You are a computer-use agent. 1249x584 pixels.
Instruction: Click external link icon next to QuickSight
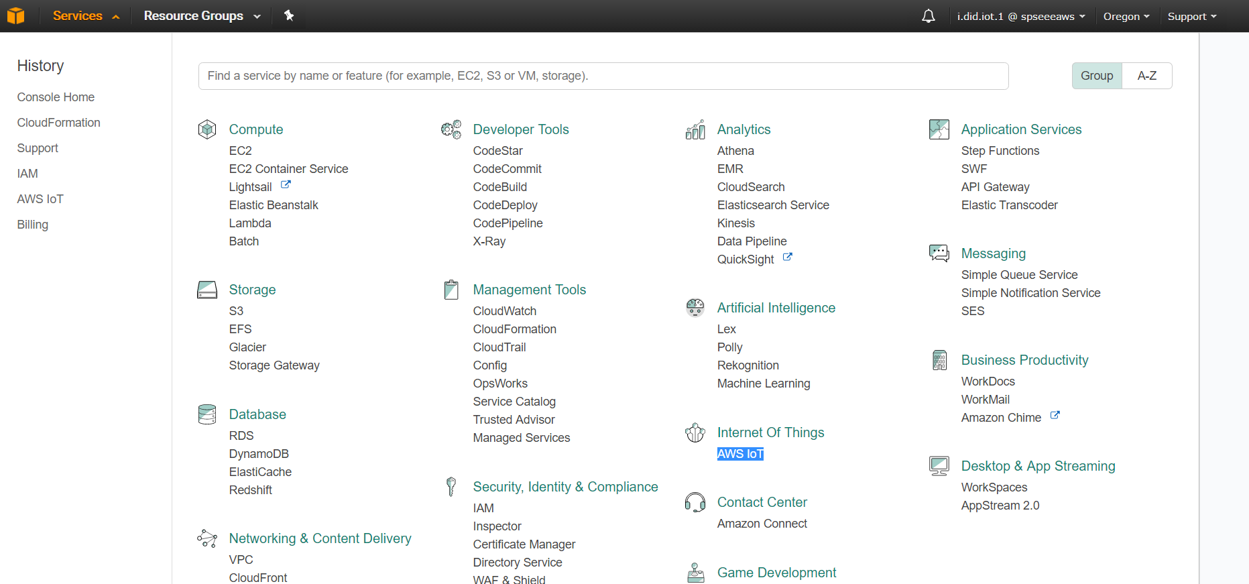(788, 257)
